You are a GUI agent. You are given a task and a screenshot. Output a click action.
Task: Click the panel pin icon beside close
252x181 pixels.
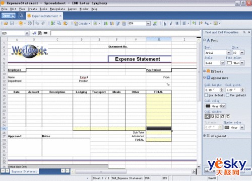point(244,32)
